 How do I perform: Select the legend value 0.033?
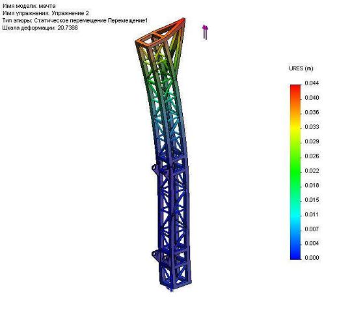(312, 127)
